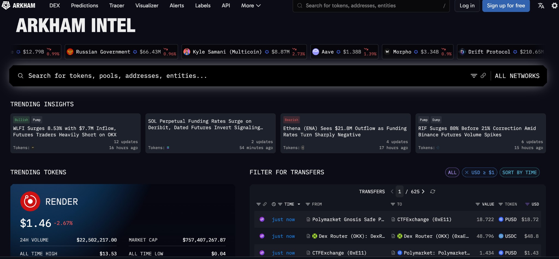Click the language translate icon
Viewport: 559px width, 259px height.
pos(541,5)
